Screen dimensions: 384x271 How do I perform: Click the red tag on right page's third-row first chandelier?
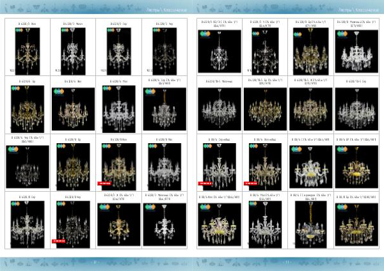(x=205, y=183)
